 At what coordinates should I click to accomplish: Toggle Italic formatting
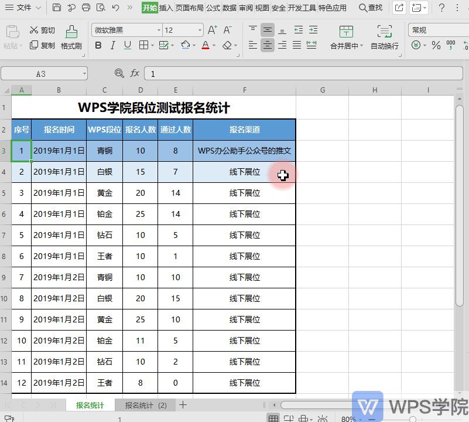click(x=113, y=45)
